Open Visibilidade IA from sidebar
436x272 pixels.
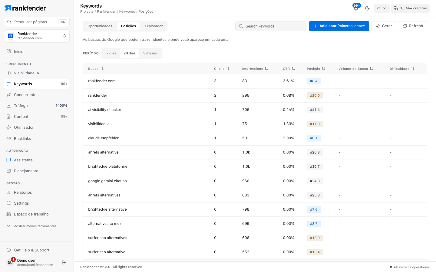pos(37,73)
